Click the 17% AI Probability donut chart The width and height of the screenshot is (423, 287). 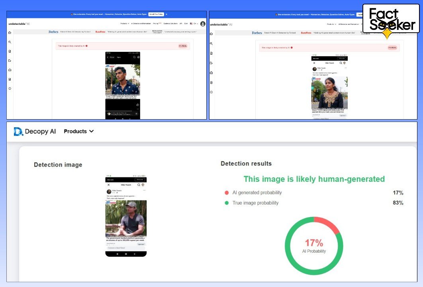(314, 246)
